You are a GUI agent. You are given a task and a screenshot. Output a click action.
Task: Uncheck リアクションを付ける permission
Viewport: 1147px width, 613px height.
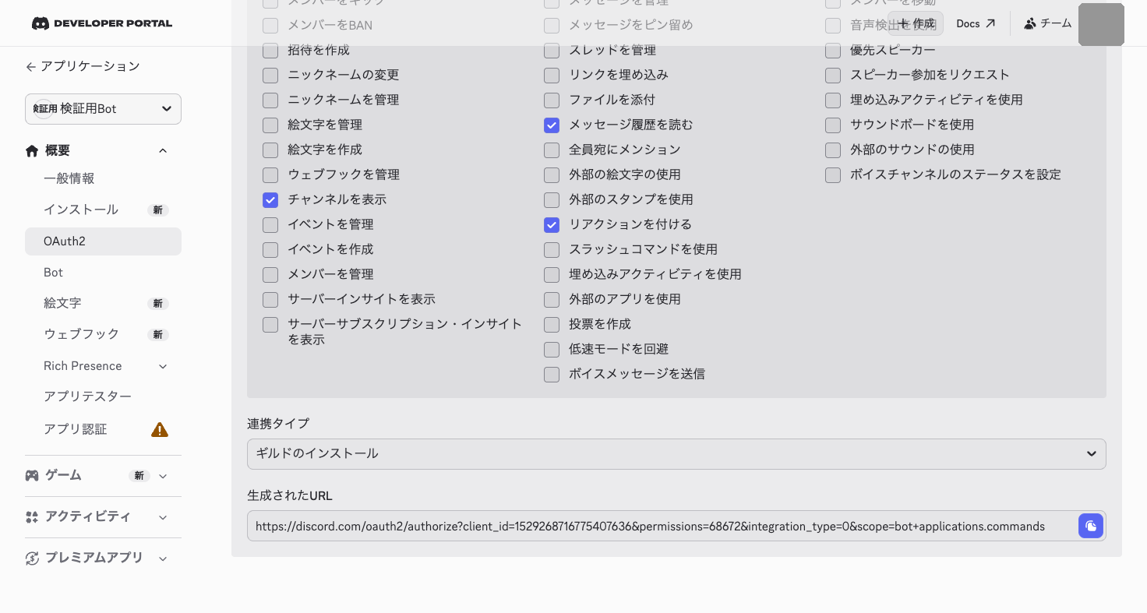pyautogui.click(x=552, y=224)
